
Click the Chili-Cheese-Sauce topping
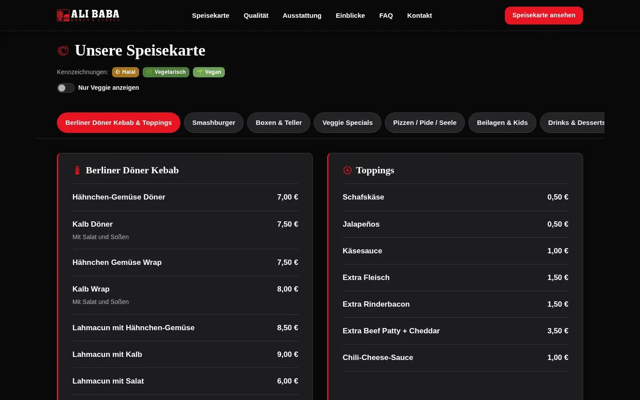[x=456, y=358]
